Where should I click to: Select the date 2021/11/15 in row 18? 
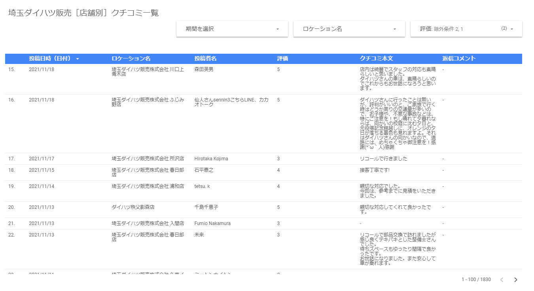[42, 170]
